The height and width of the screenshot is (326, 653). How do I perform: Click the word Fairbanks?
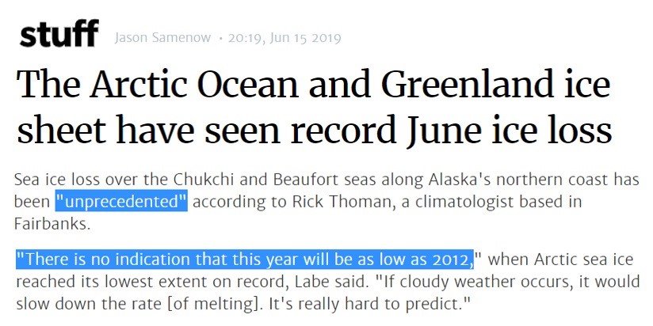(52, 224)
